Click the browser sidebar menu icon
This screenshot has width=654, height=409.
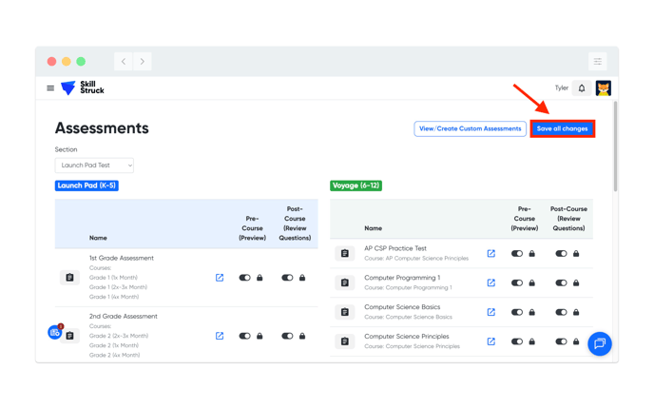point(597,62)
